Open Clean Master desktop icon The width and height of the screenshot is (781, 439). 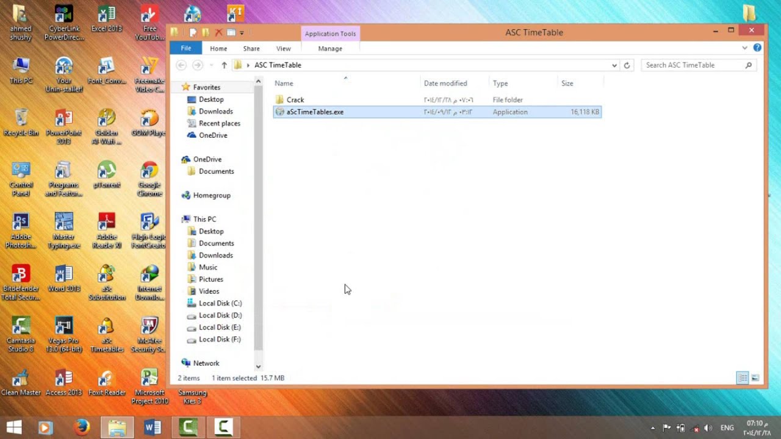pyautogui.click(x=21, y=382)
